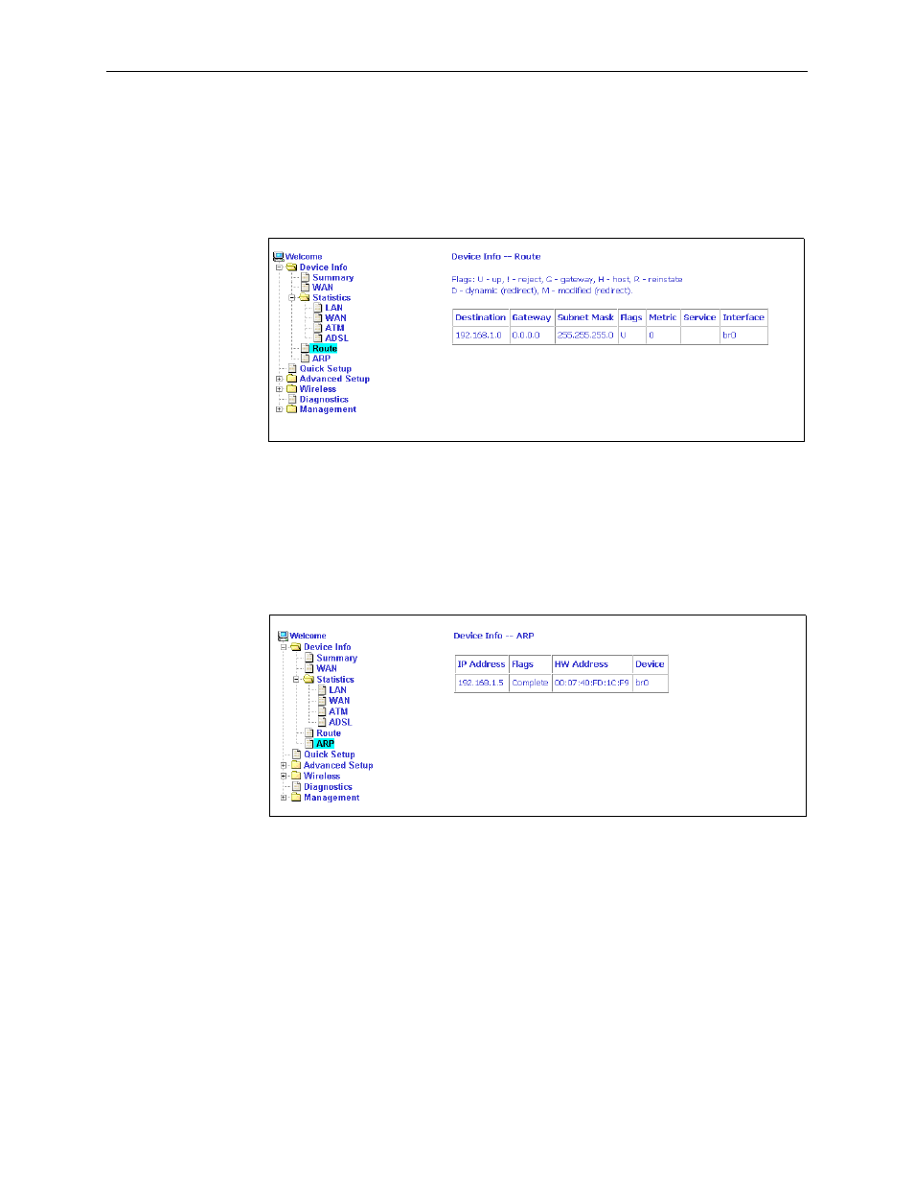This screenshot has height=1184, width=914.
Task: Click the ADSL document icon on the ARP page
Action: pyautogui.click(x=322, y=722)
